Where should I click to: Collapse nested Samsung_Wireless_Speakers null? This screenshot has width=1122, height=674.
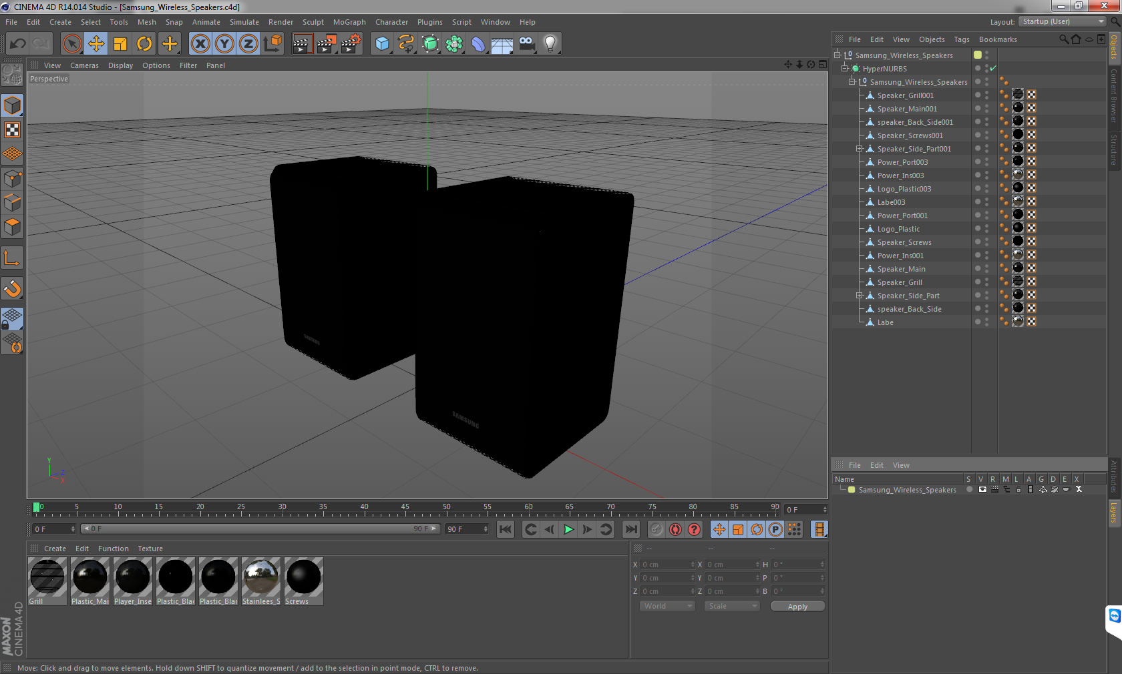852,81
